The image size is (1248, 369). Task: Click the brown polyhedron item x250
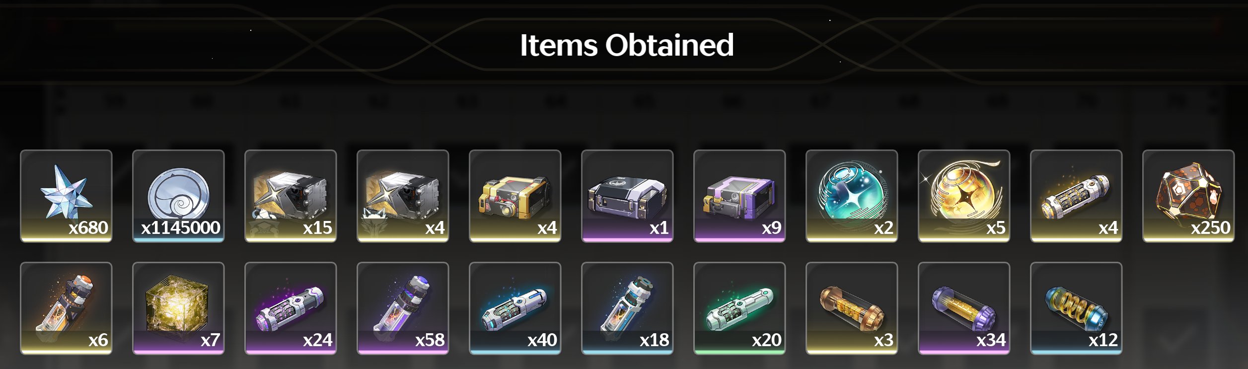pyautogui.click(x=1188, y=196)
